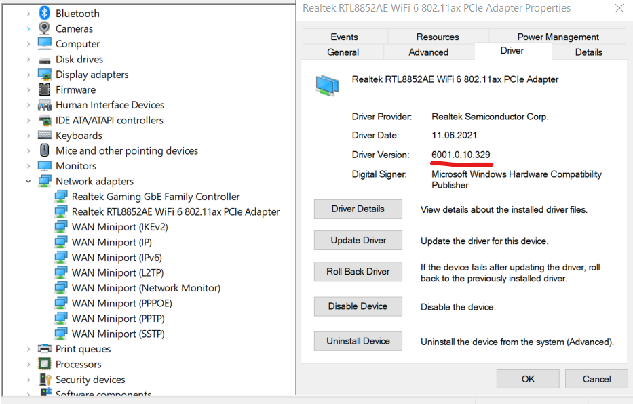Click the Keyboards category icon
Image resolution: width=633 pixels, height=404 pixels.
(45, 136)
